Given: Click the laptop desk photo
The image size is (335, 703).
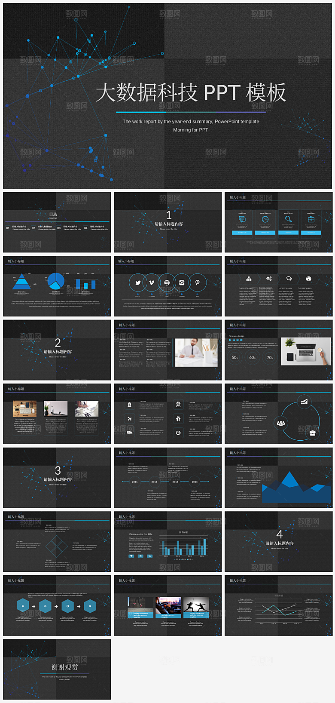Looking at the screenshot, I should tap(306, 350).
